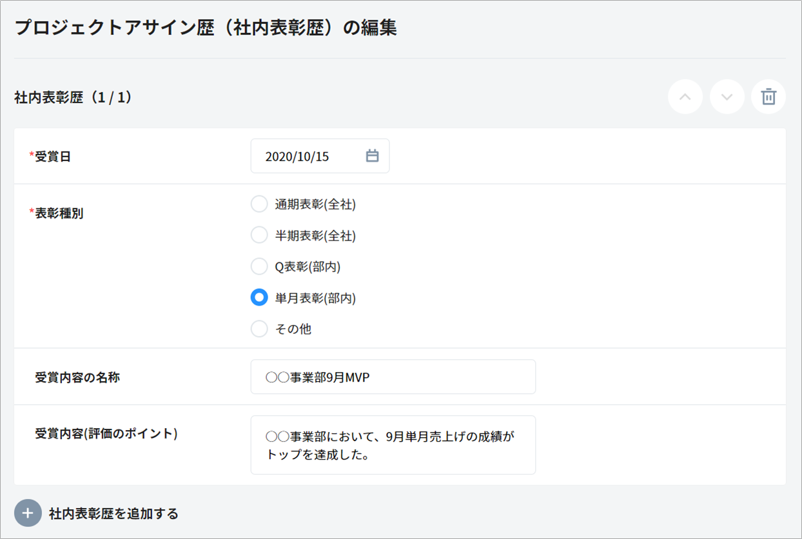This screenshot has height=539, width=802.
Task: Click the move-down chevron for the award entry
Action: (727, 97)
